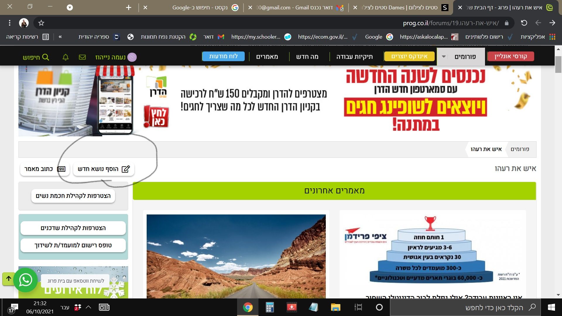Open the search (חיפוש) magnifier icon
This screenshot has width=562, height=316.
tap(45, 57)
